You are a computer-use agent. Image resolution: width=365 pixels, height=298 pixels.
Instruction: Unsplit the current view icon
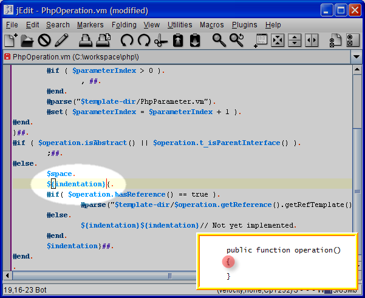coord(278,40)
